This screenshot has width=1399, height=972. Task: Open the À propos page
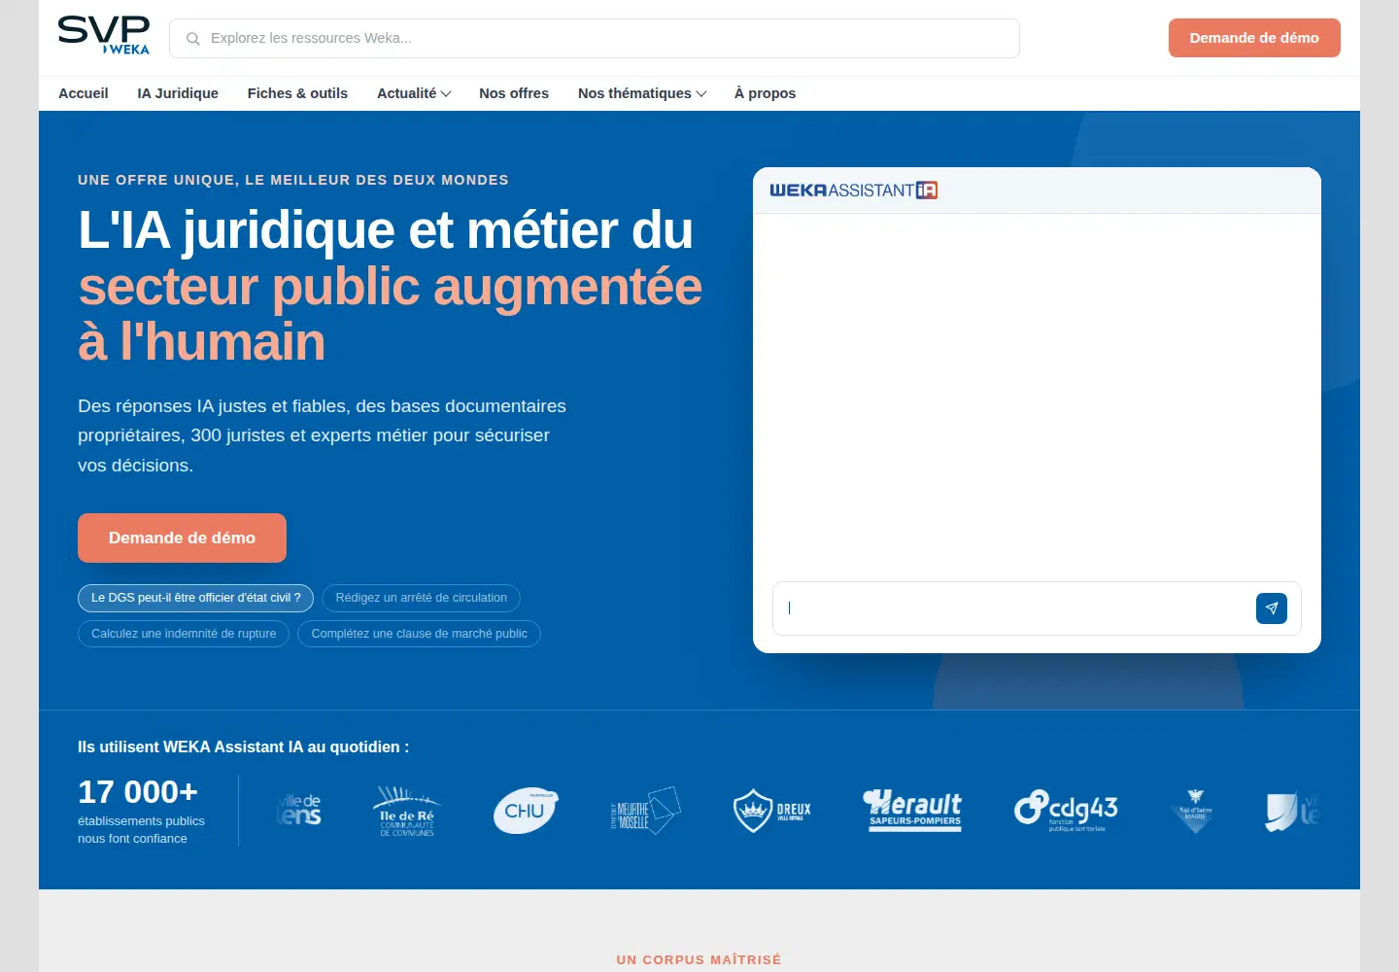[765, 93]
